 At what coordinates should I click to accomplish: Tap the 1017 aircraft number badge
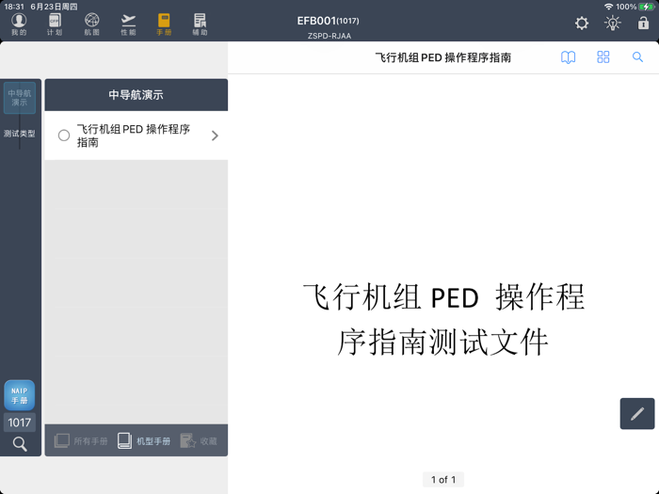coord(20,422)
